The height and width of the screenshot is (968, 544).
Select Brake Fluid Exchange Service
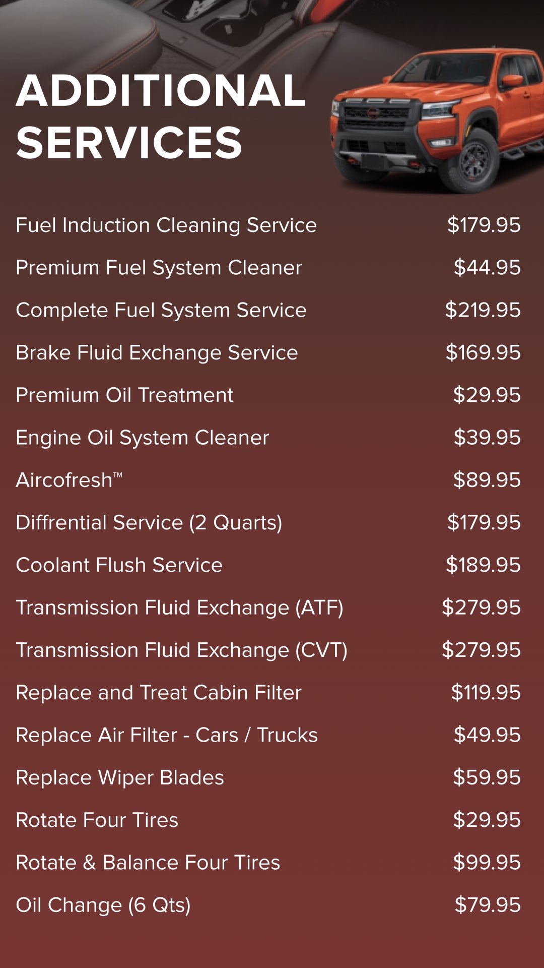(157, 352)
